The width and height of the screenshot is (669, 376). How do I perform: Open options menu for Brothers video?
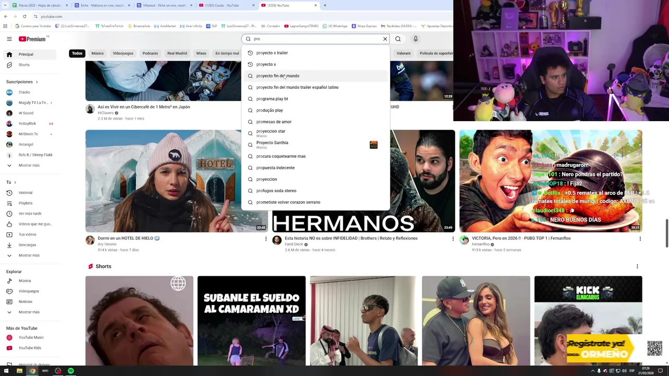(453, 239)
